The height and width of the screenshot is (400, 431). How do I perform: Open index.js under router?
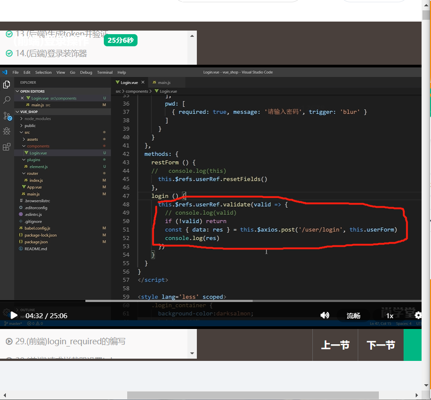pos(36,180)
